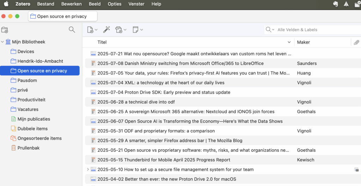Click web page icon of Proton Drive SDK row

93,92
